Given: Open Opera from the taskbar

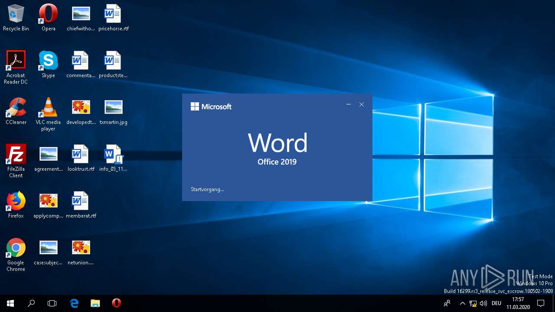Looking at the screenshot, I should click(x=116, y=303).
